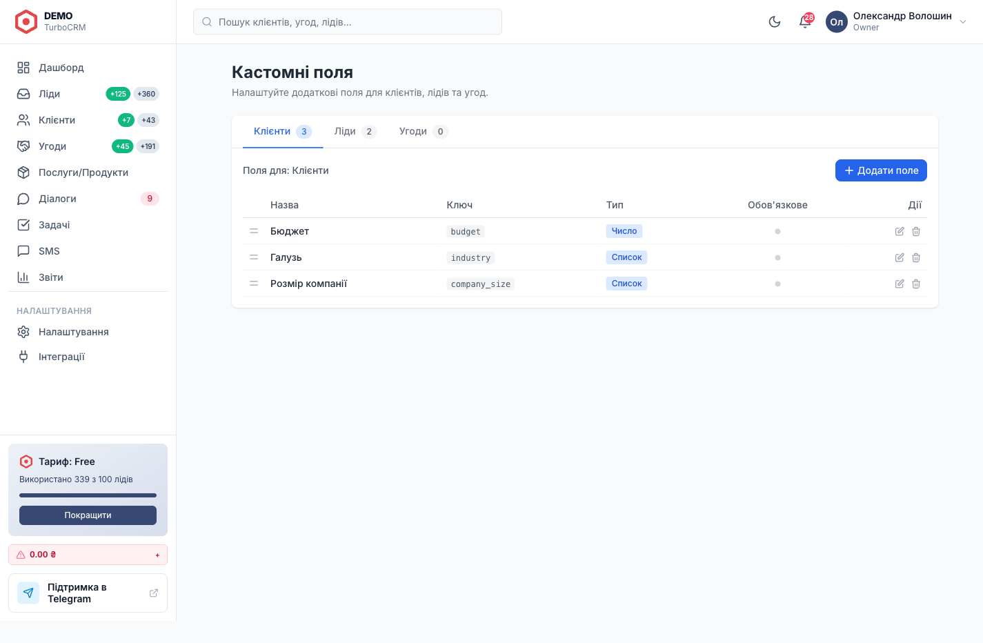
Task: Open Налаштування settings item
Action: [88, 332]
